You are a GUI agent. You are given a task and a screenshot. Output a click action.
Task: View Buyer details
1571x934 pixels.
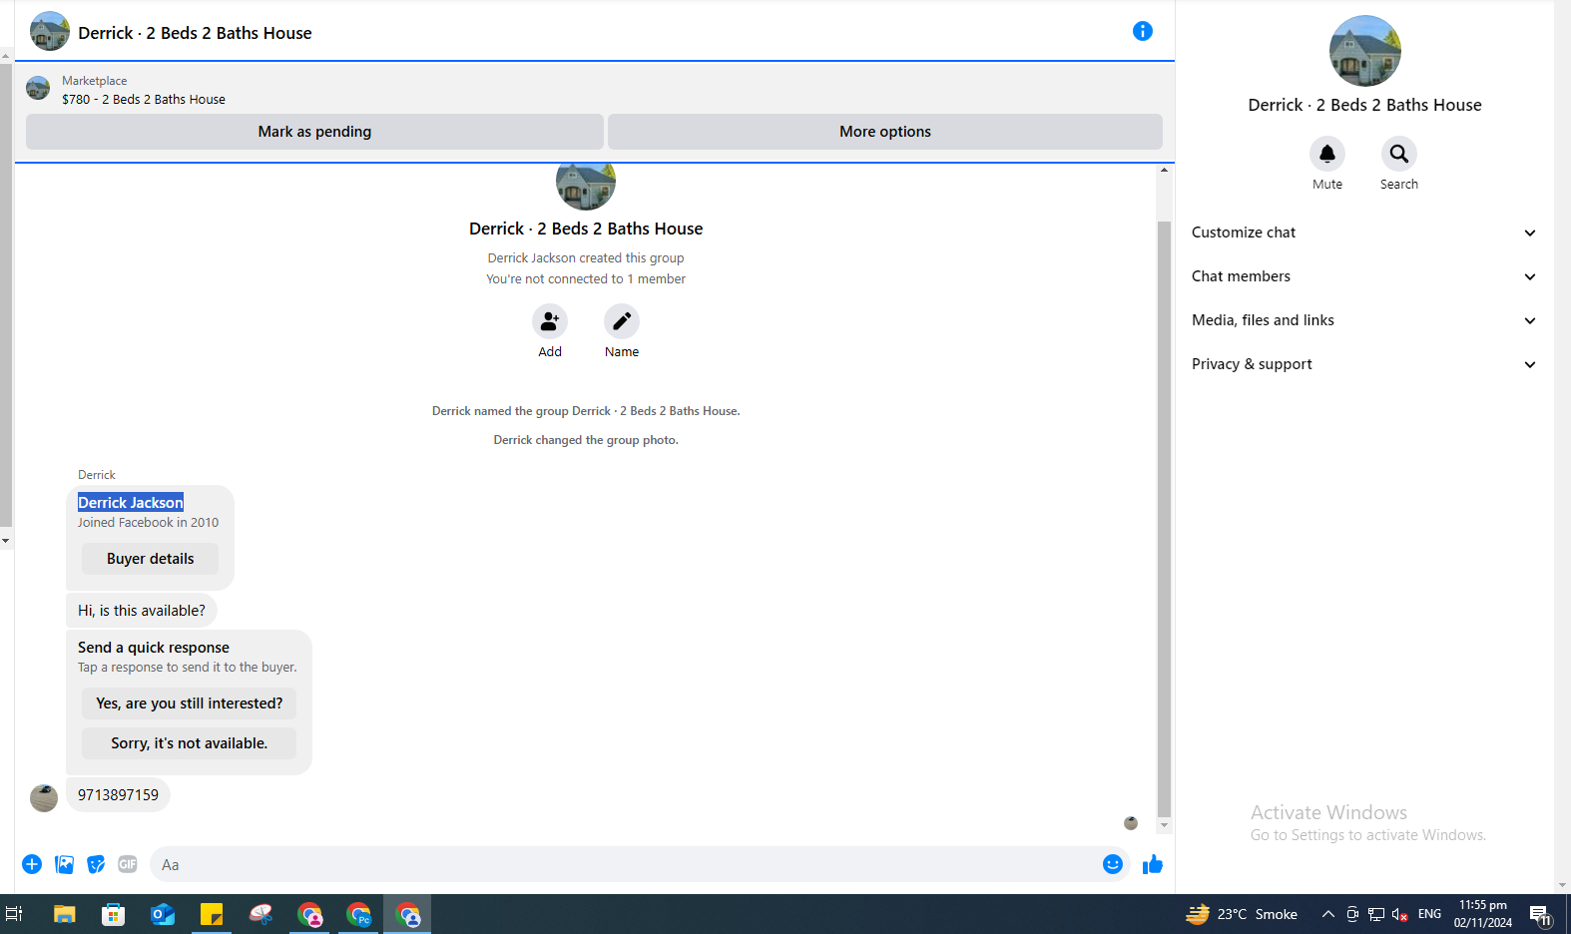151,559
